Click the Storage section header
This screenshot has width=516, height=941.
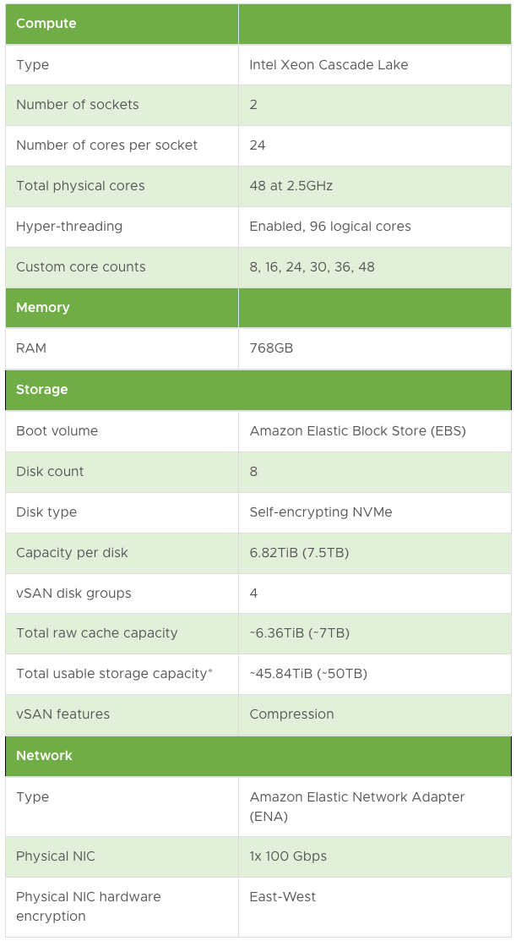41,390
